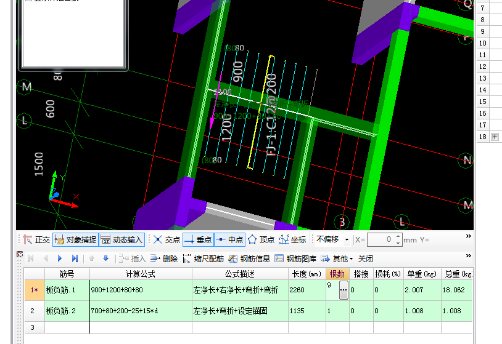
Task: Toggle 交点 intersection snap
Action: pyautogui.click(x=167, y=239)
